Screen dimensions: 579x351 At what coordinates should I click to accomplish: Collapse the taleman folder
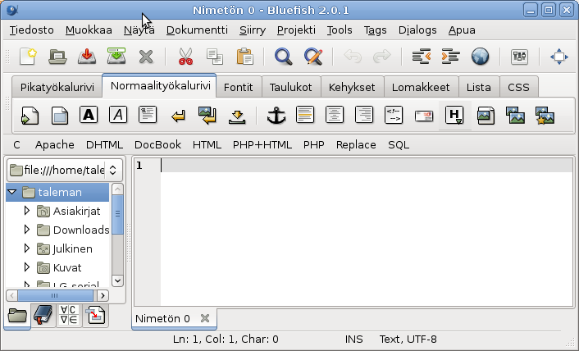[x=12, y=192]
